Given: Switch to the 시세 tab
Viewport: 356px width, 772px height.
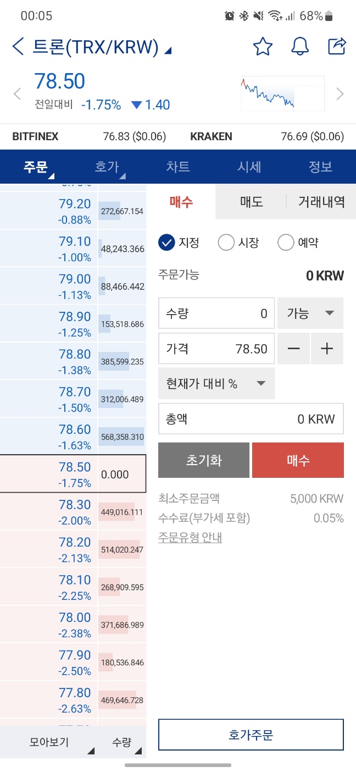Looking at the screenshot, I should click(x=249, y=167).
